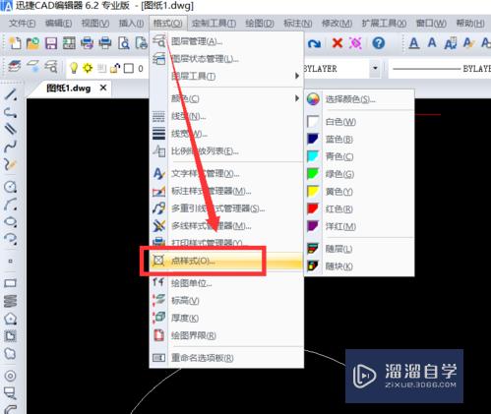
Task: Click the underlined A text style icon
Action: pyautogui.click(x=414, y=43)
